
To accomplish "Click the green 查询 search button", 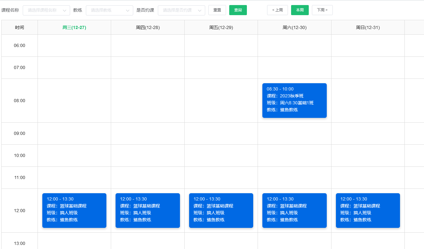I will (238, 10).
